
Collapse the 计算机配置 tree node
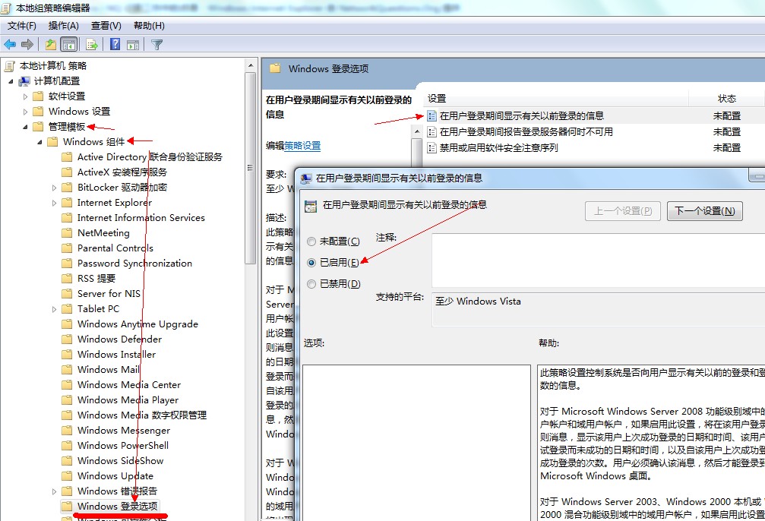(x=11, y=81)
